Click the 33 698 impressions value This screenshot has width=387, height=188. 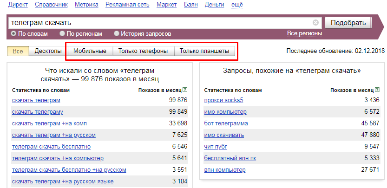[x=178, y=123]
